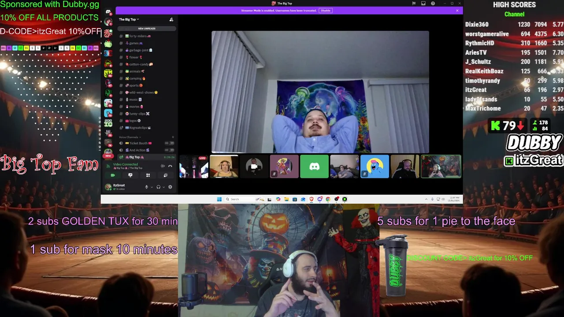Screen dimensions: 564x317
Task: Select the blue cartoon avatar participant tile
Action: pos(375,166)
